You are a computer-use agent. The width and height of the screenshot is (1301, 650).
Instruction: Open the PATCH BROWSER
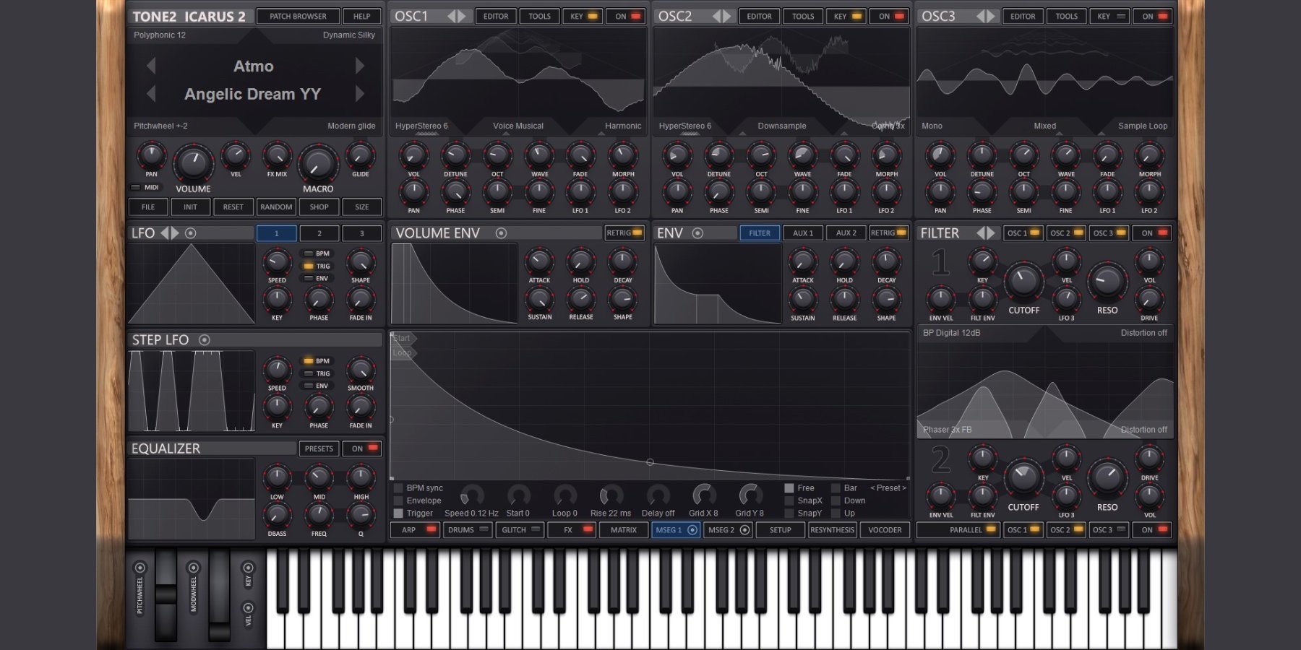(x=298, y=16)
